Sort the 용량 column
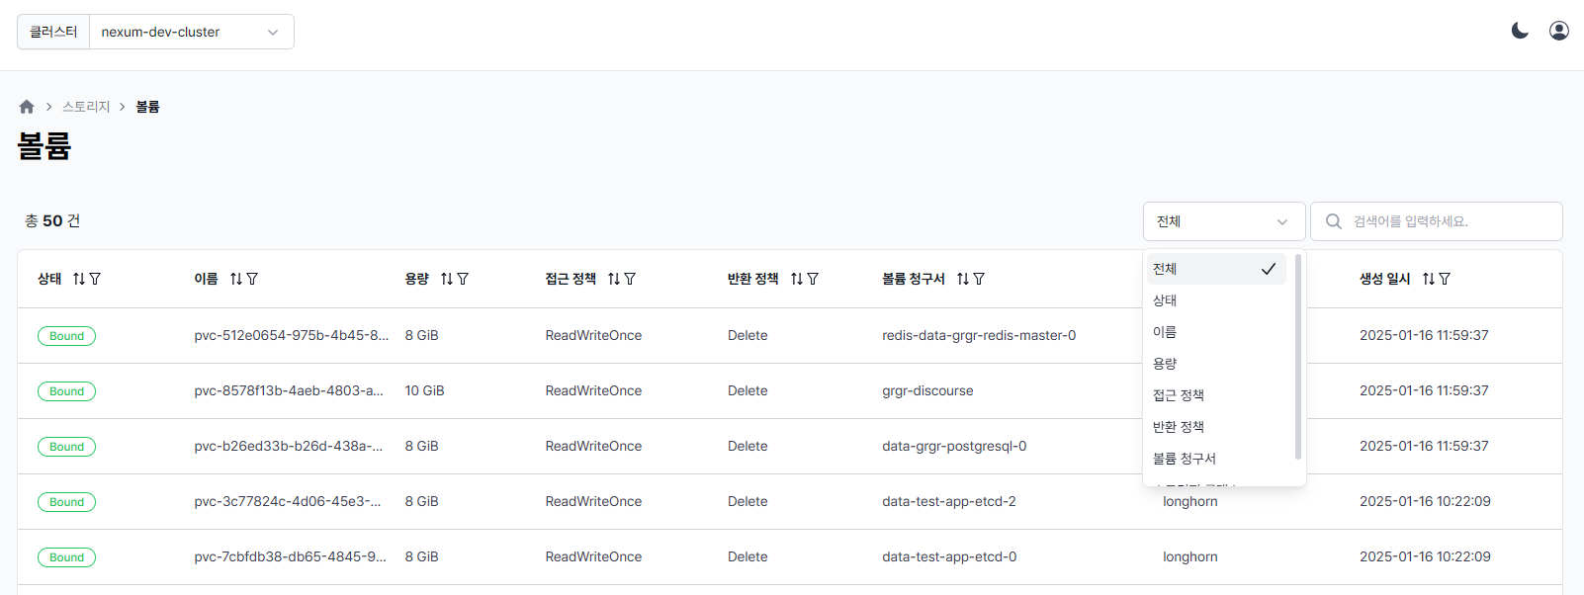 tap(447, 279)
